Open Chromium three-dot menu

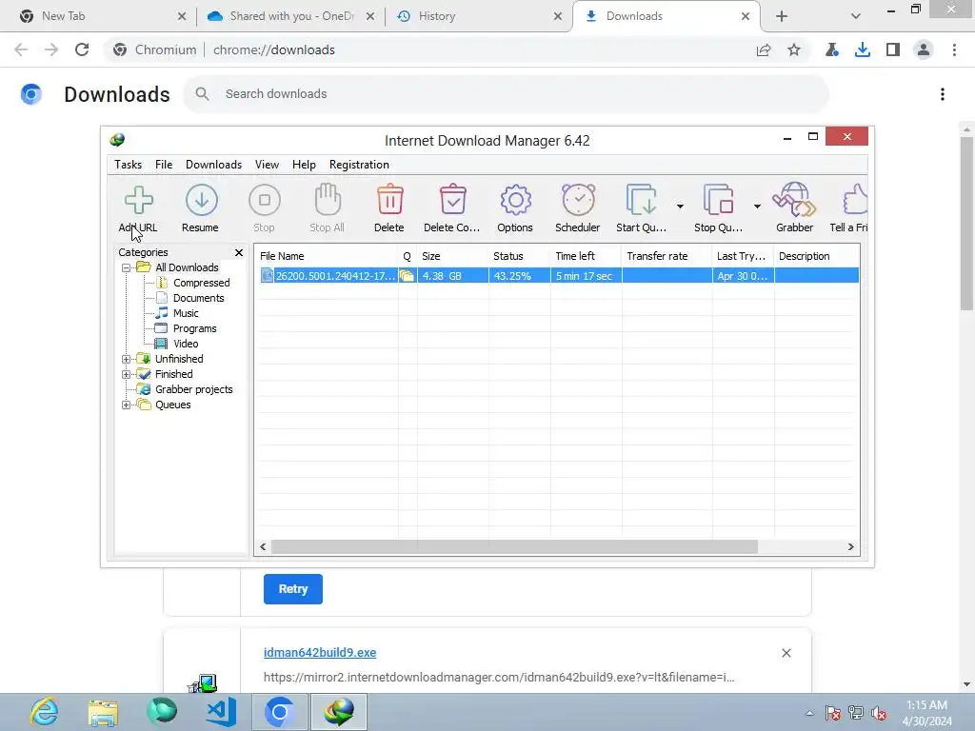click(954, 49)
